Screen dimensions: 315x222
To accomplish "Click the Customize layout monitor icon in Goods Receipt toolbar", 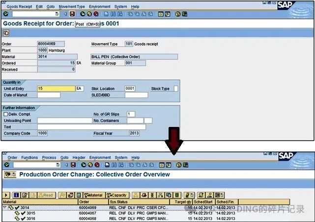I will (185, 14).
